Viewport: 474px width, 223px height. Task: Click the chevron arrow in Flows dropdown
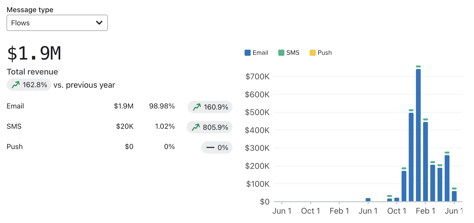point(99,23)
